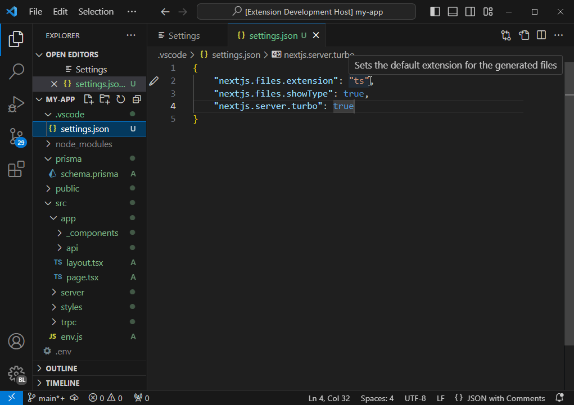Click the main* branch indicator
Image resolution: width=574 pixels, height=405 pixels.
point(46,398)
